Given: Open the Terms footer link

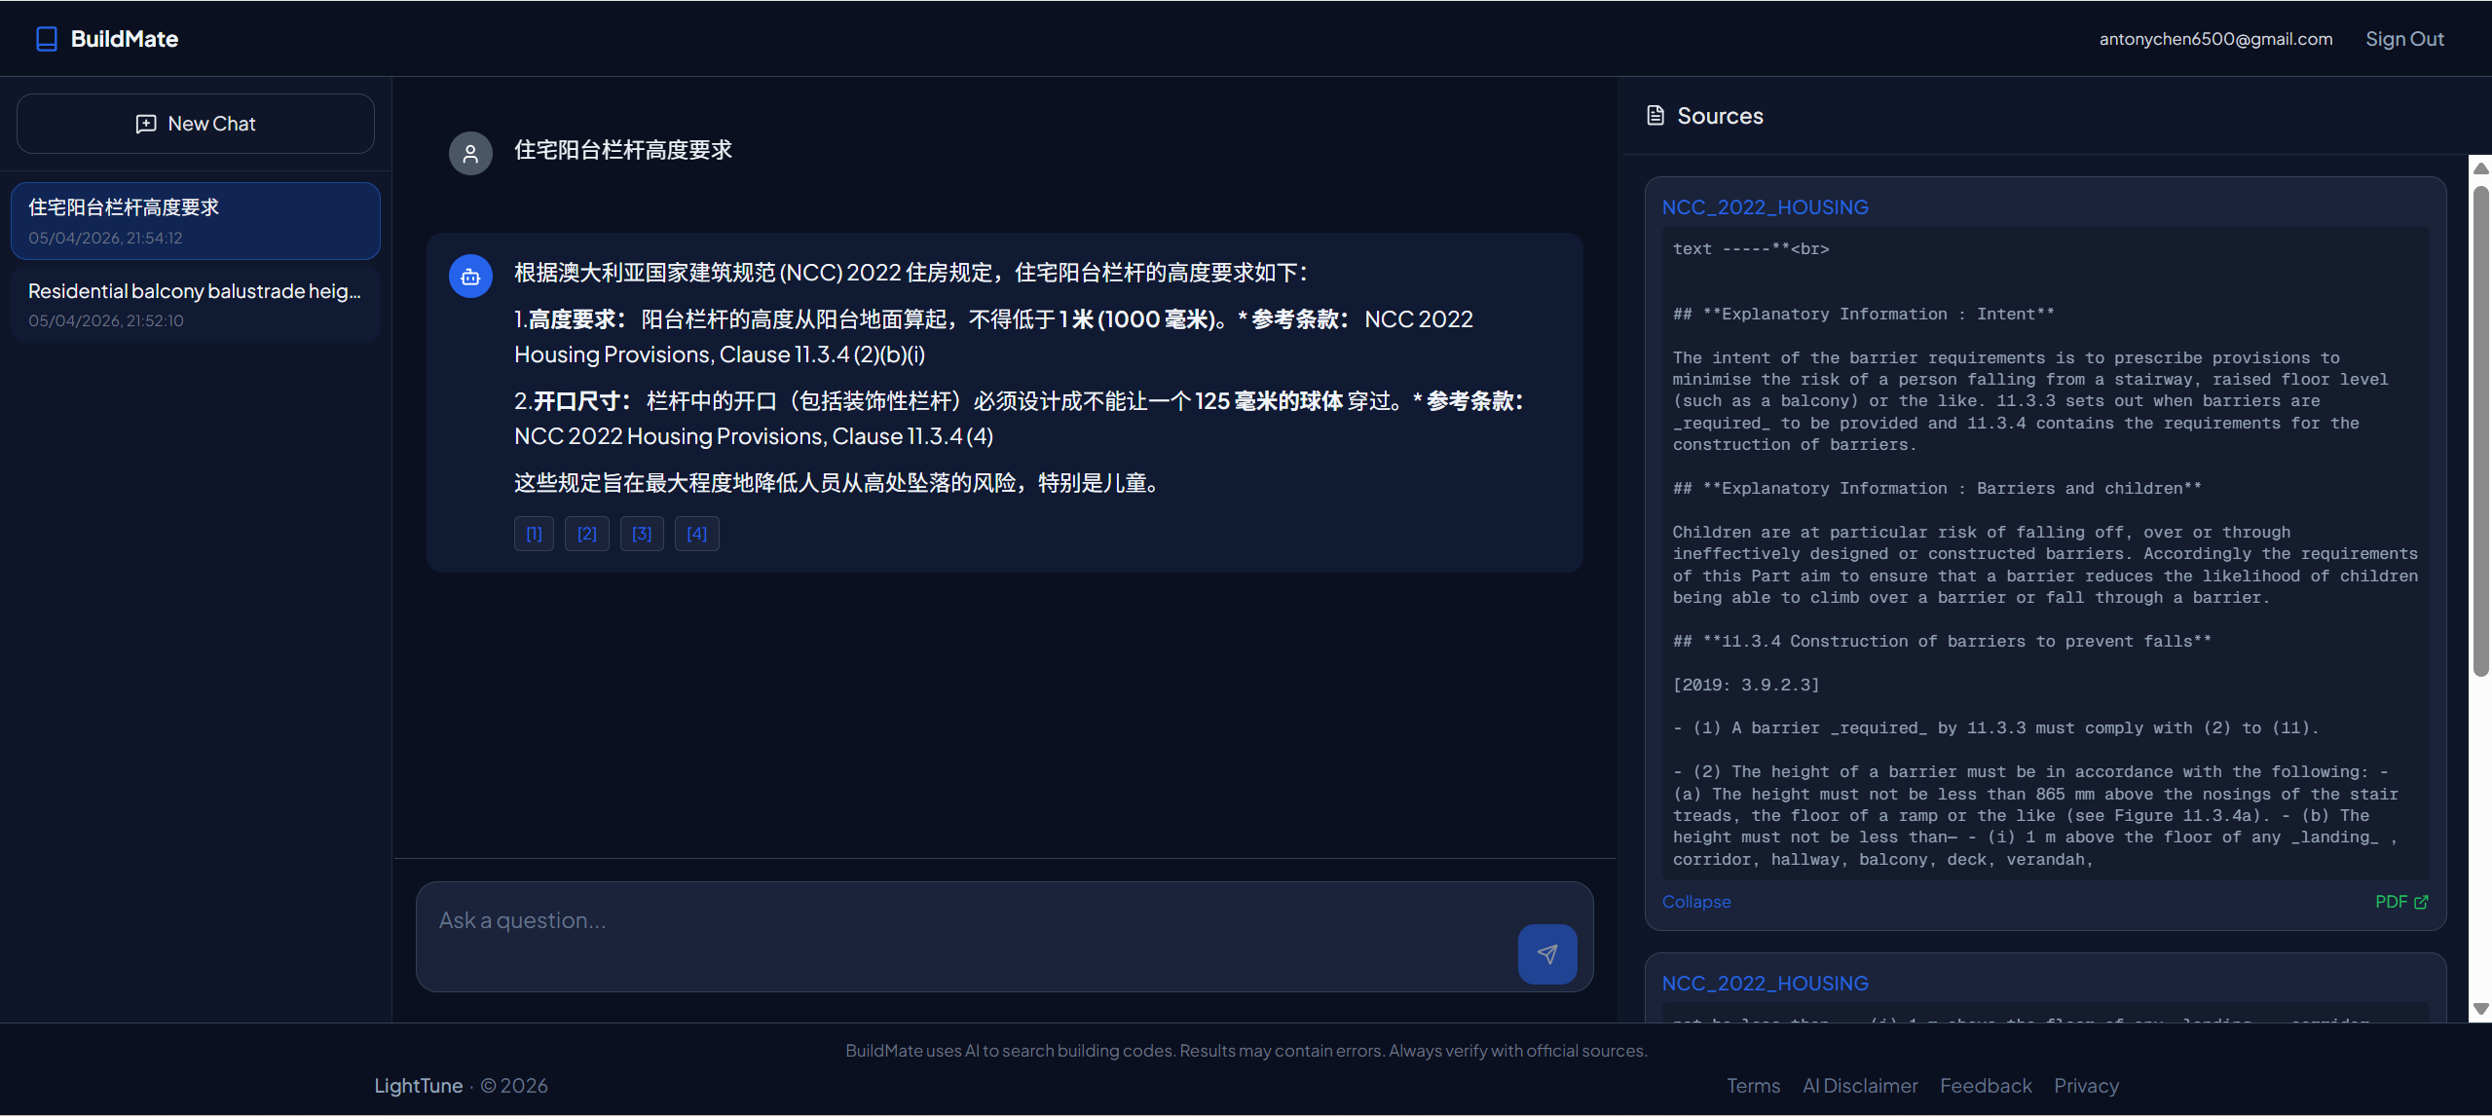Looking at the screenshot, I should coord(1753,1086).
